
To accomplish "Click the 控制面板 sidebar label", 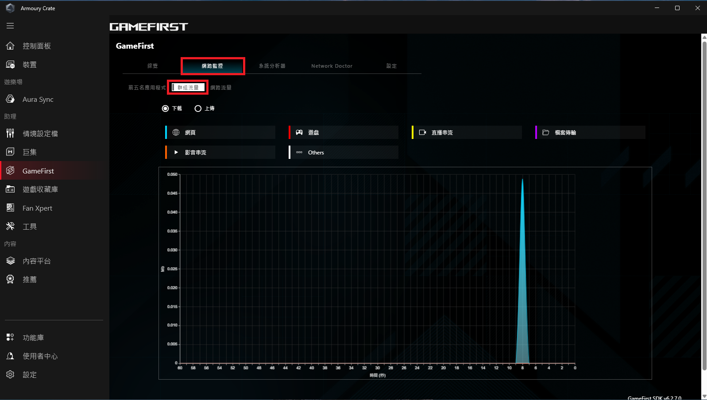I will (x=37, y=46).
